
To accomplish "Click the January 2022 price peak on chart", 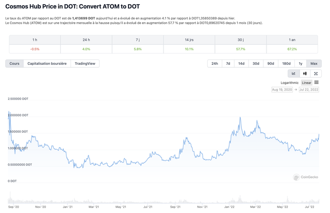I will point(240,117).
